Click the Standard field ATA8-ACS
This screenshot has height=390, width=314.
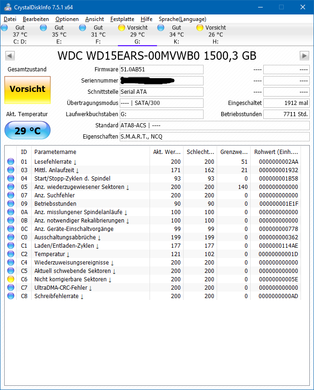click(215, 125)
